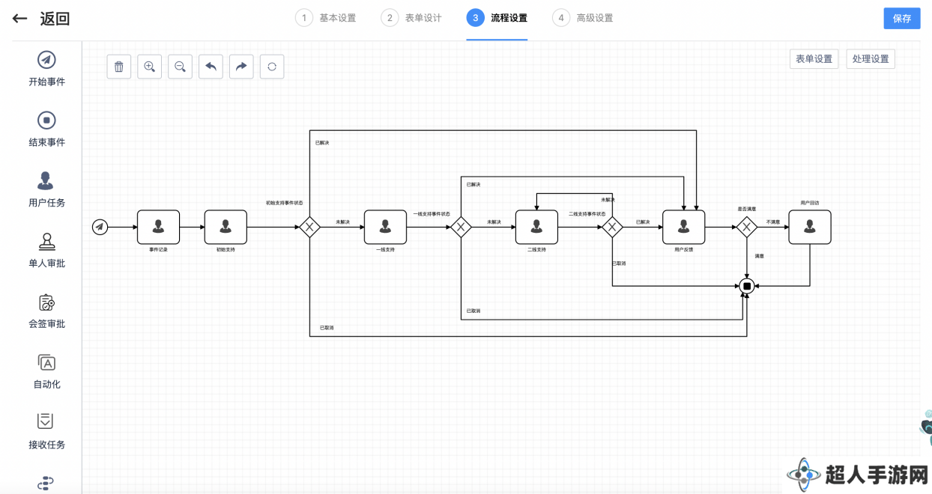932x494 pixels.
Task: Reset the canvas with refresh icon
Action: (x=272, y=67)
